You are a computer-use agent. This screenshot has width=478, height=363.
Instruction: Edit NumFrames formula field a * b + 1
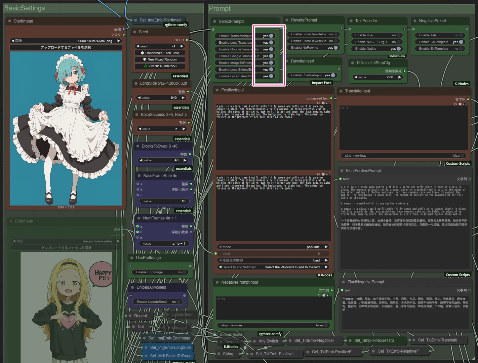pyautogui.click(x=164, y=244)
